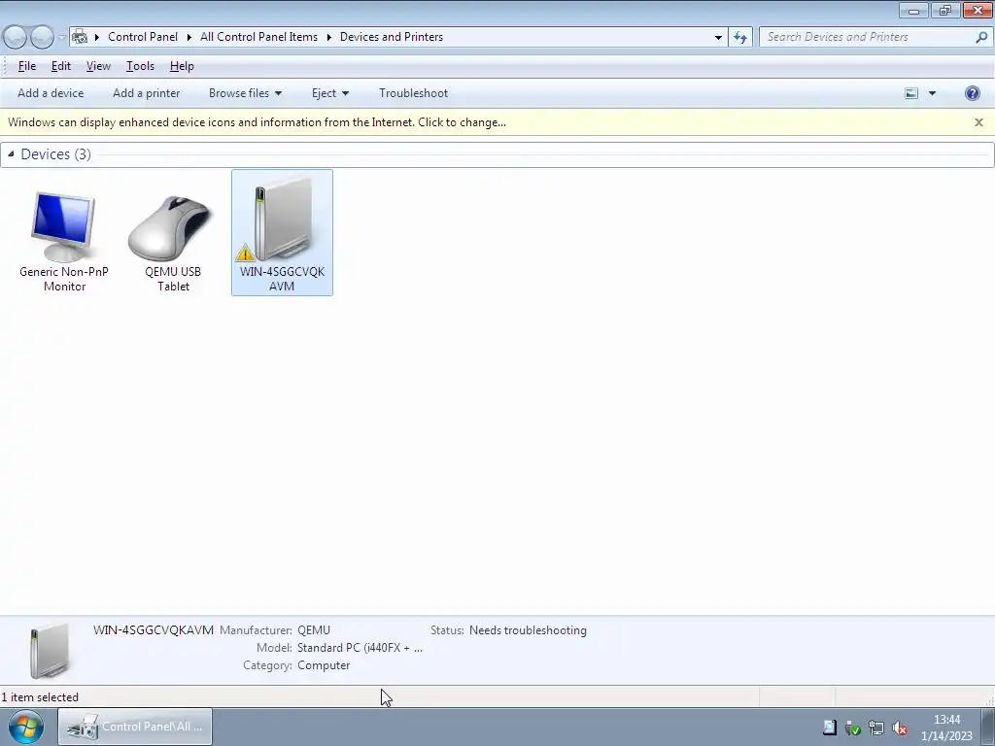Viewport: 995px width, 746px height.
Task: Click the computer icon in details pane
Action: coord(50,650)
